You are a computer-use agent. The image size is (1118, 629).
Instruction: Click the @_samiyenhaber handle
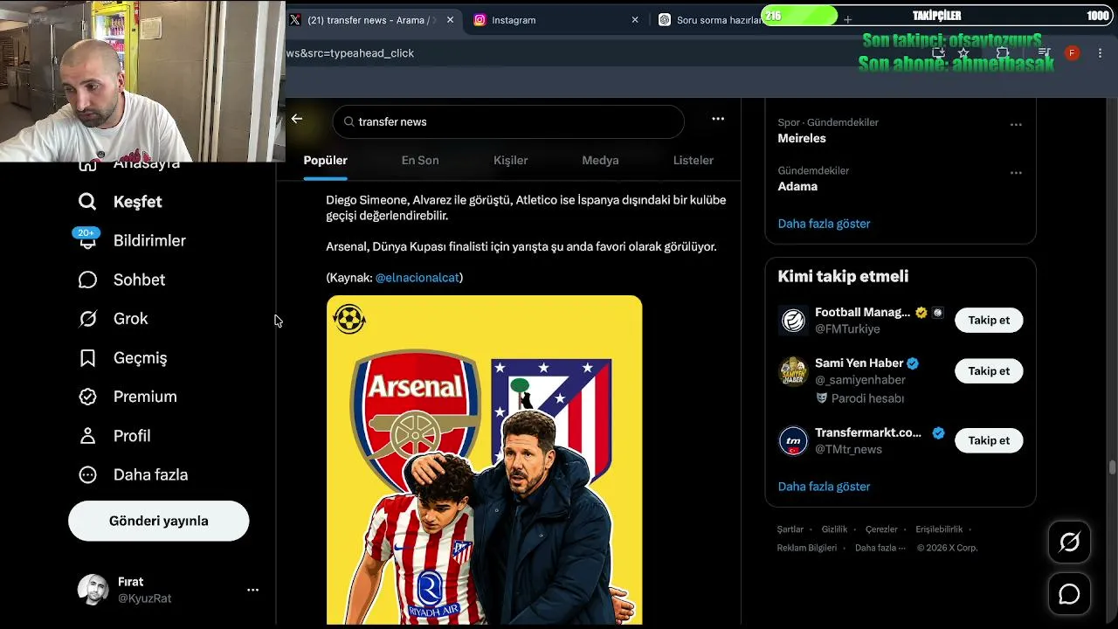pos(860,380)
